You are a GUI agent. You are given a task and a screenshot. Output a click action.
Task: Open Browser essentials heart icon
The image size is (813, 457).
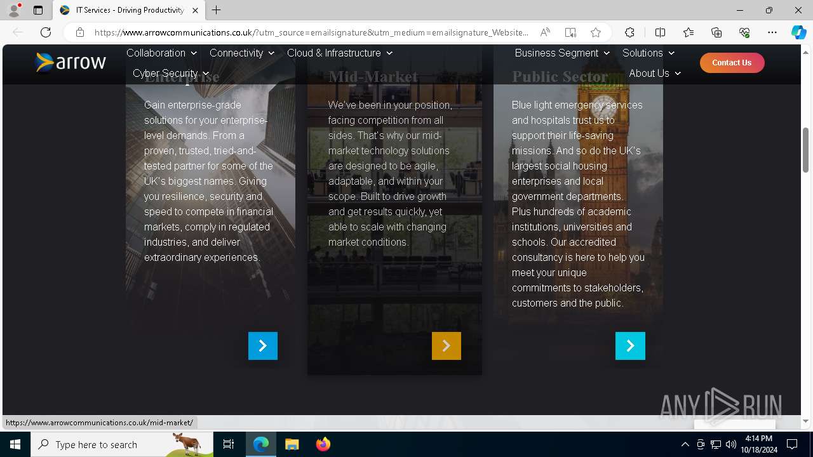744,32
